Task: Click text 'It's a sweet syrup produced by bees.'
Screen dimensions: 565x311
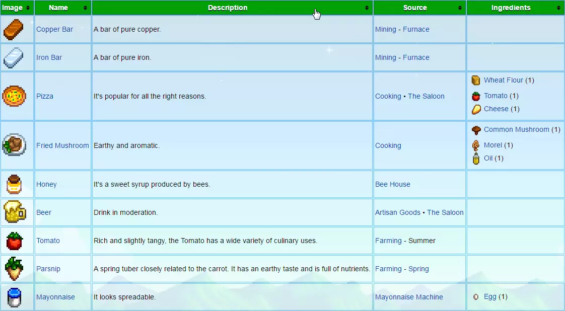Action: coord(152,184)
